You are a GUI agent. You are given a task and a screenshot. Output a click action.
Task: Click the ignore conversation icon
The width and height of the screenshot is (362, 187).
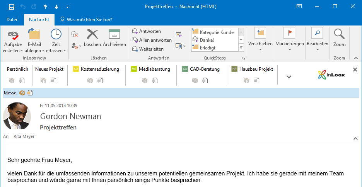[x=75, y=34]
